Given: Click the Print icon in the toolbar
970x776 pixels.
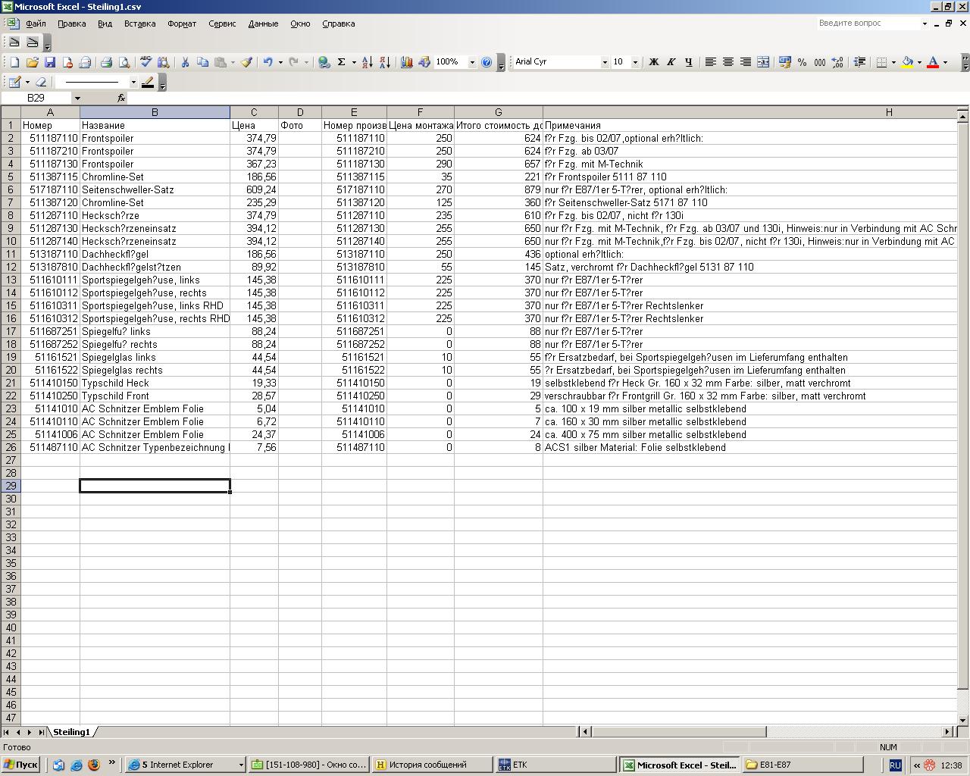Looking at the screenshot, I should pos(106,62).
